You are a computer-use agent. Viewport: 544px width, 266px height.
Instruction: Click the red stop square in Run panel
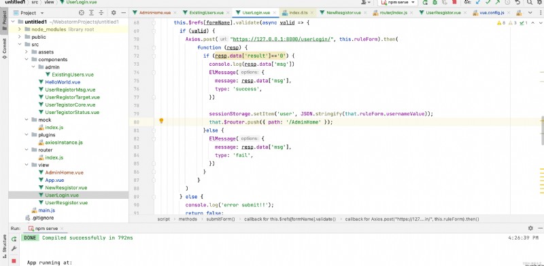pos(14,261)
